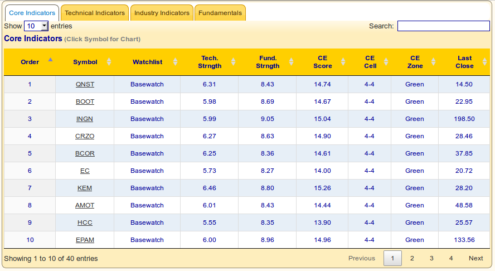Select page 1 in pagination

click(392, 258)
